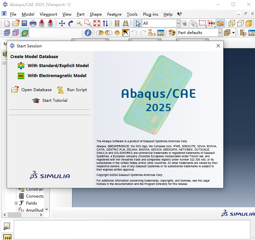The height and width of the screenshot is (240, 255).
Task: Click the undo curved arrow icon
Action: (135, 33)
